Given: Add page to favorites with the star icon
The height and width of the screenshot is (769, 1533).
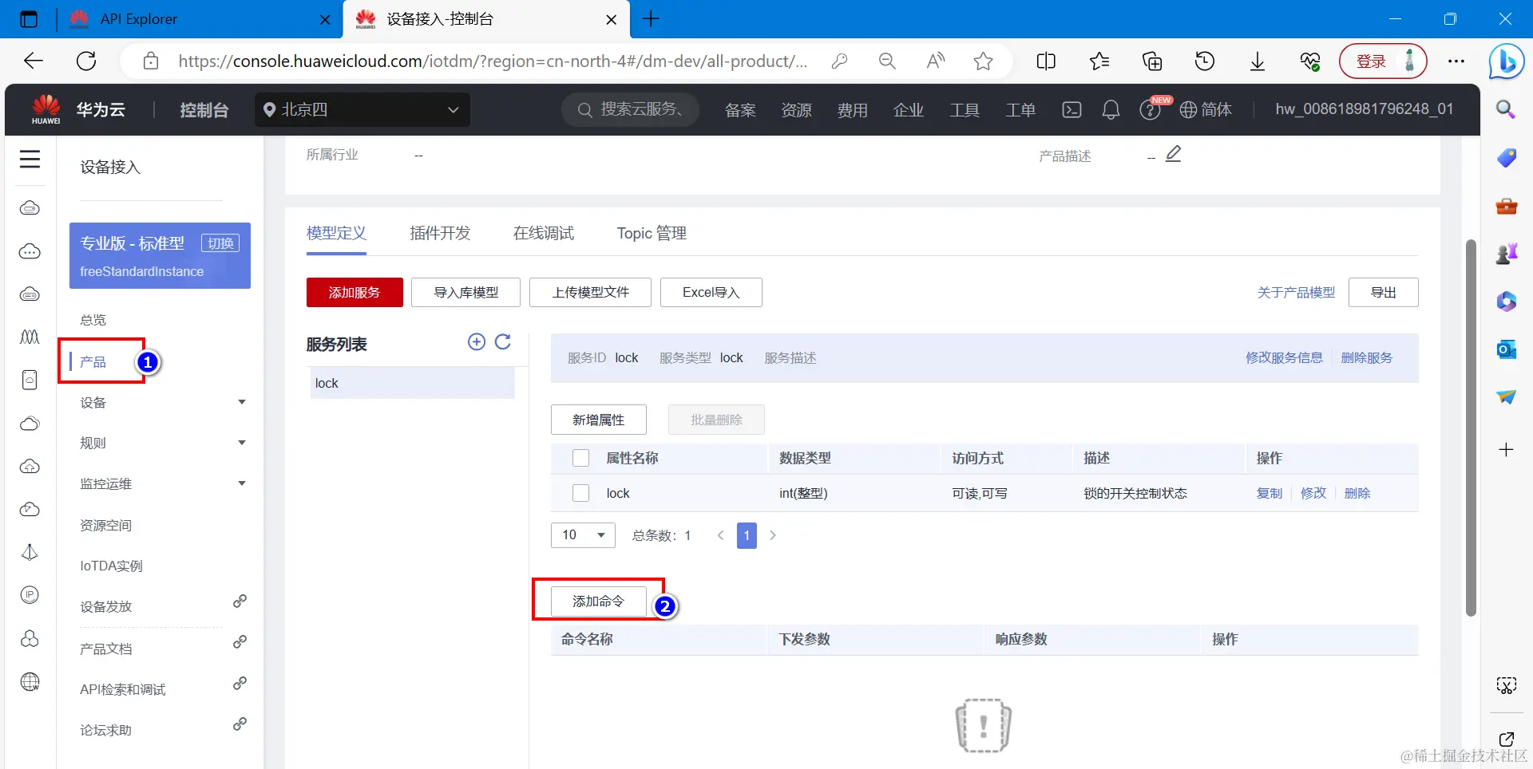Looking at the screenshot, I should point(984,61).
